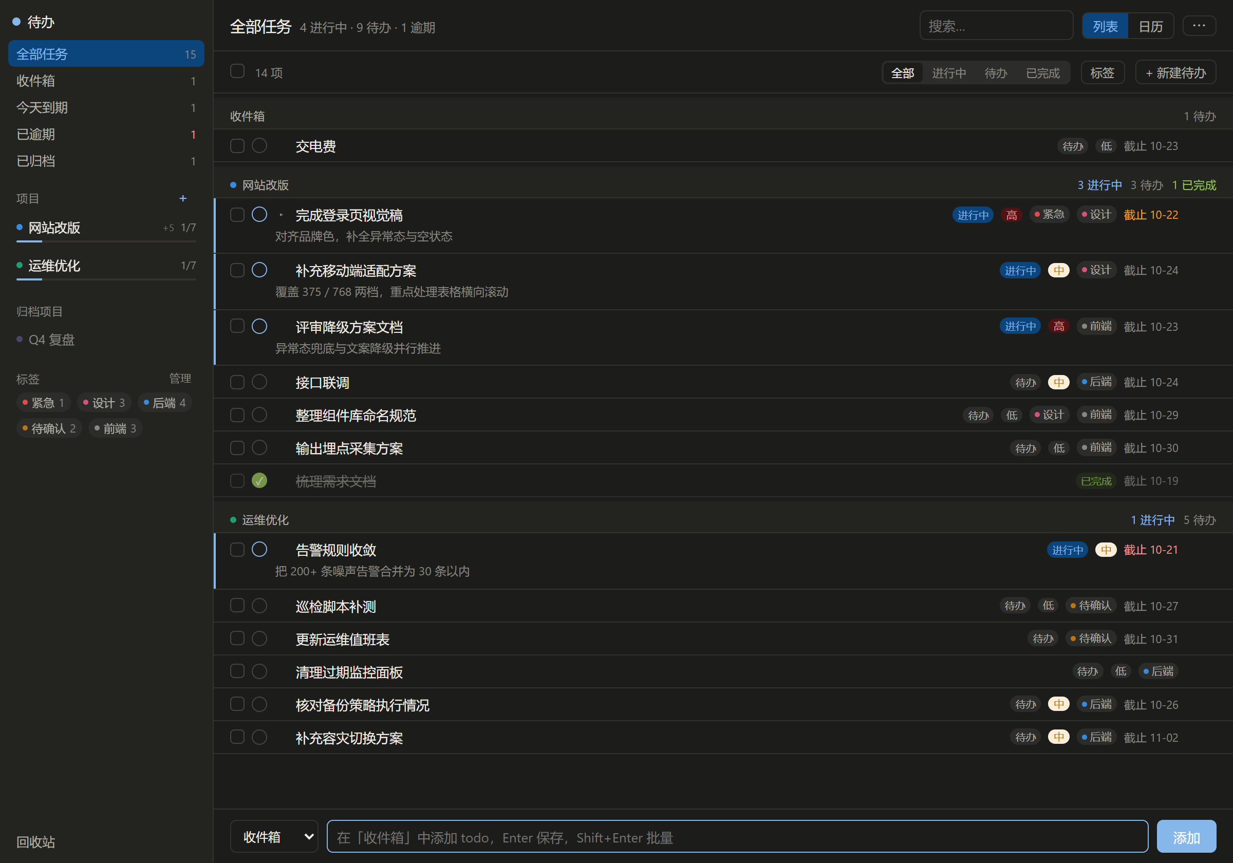The image size is (1233, 863).
Task: Open the three-dots more menu
Action: [1199, 26]
